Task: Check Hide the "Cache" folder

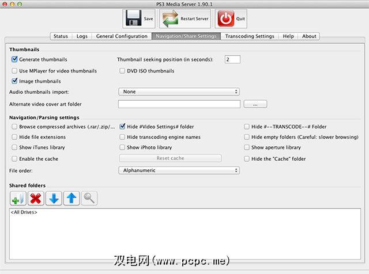Action: tap(247, 159)
